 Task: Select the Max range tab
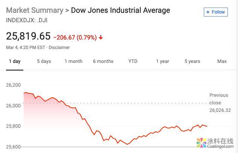222,61
